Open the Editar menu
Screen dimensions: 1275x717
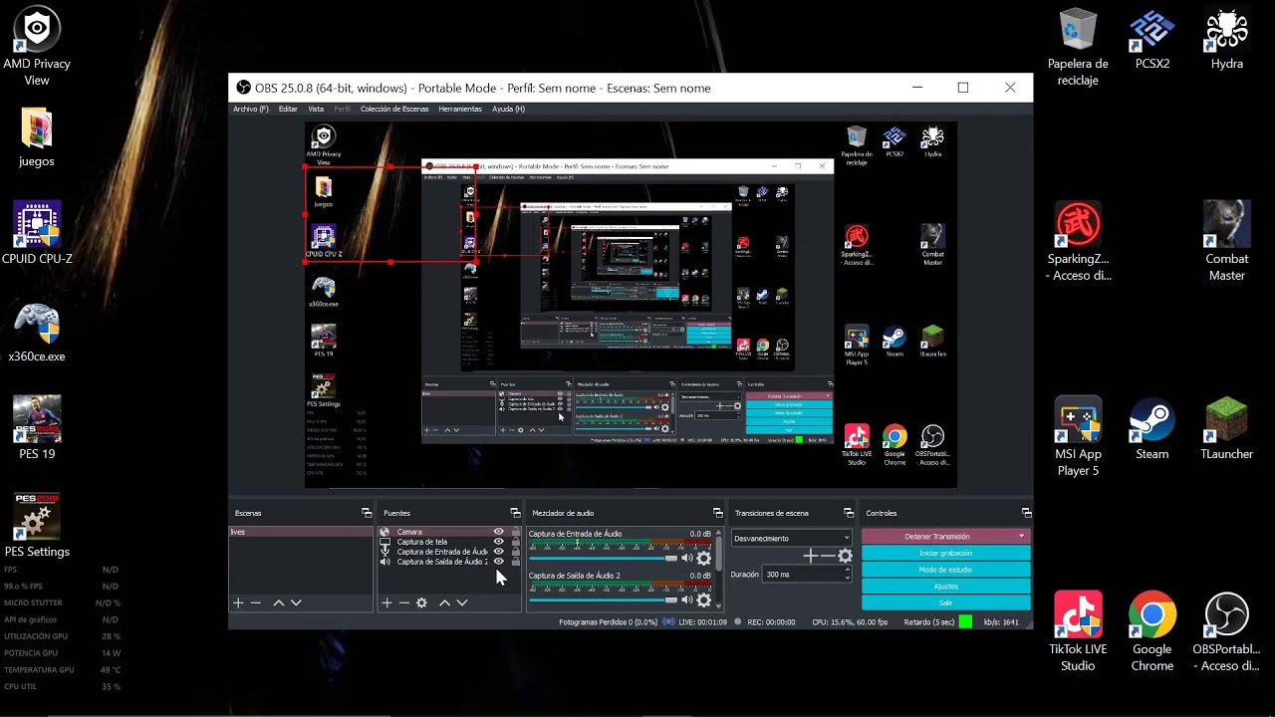click(x=288, y=109)
